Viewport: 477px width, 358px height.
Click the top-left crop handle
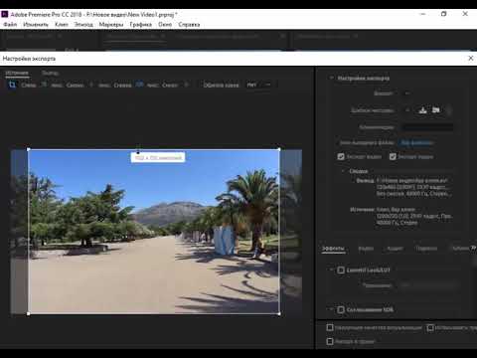coord(28,149)
